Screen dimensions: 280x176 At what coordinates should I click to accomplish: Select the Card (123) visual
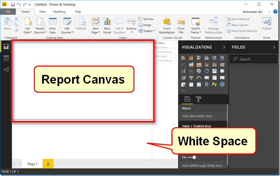click(207, 78)
